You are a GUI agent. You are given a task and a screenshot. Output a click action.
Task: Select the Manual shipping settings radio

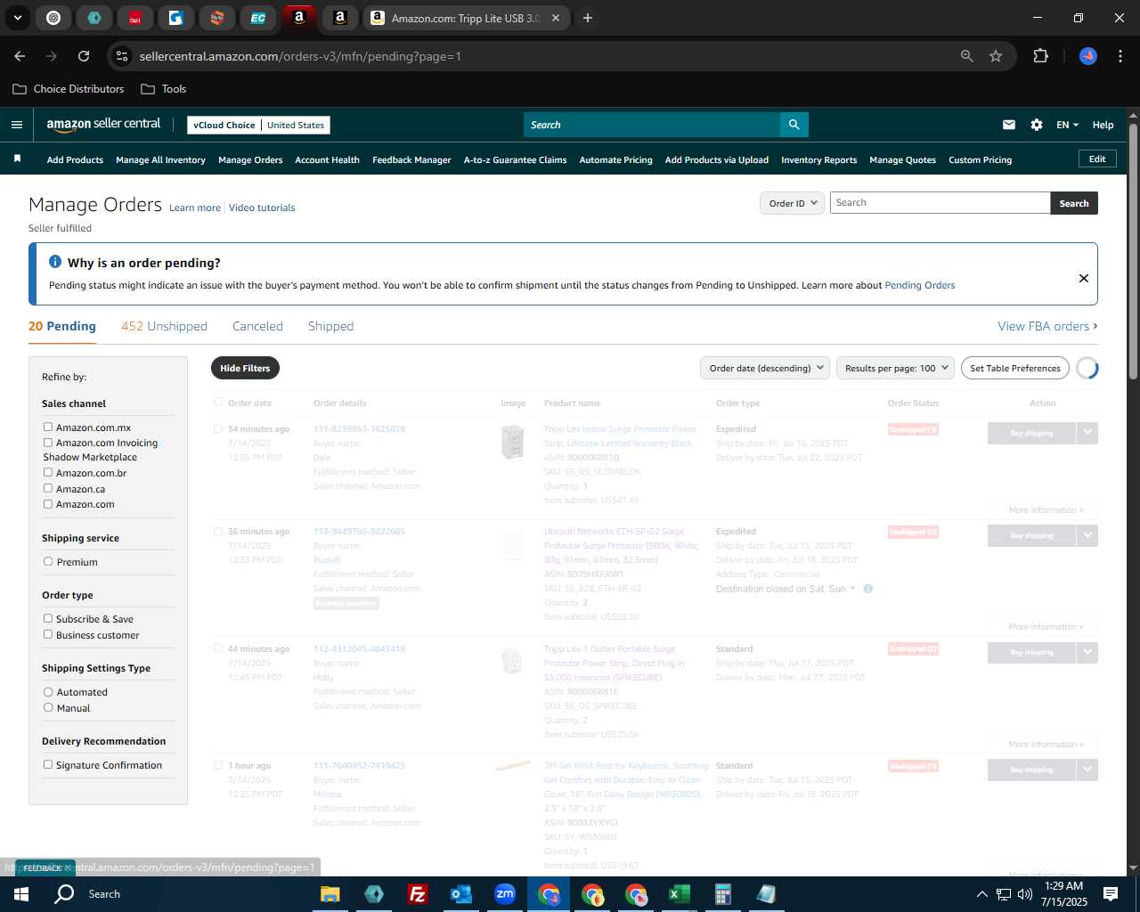pos(48,708)
